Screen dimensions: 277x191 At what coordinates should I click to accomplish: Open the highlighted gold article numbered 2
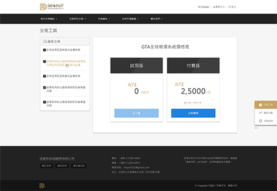point(64,63)
